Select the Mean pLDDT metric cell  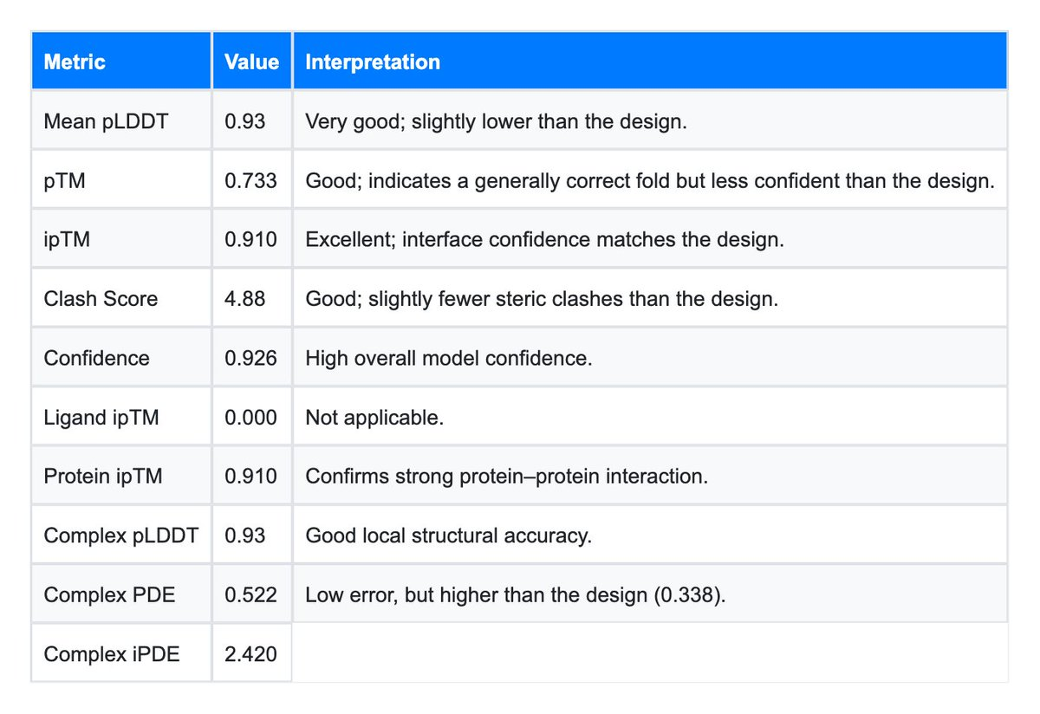point(106,121)
